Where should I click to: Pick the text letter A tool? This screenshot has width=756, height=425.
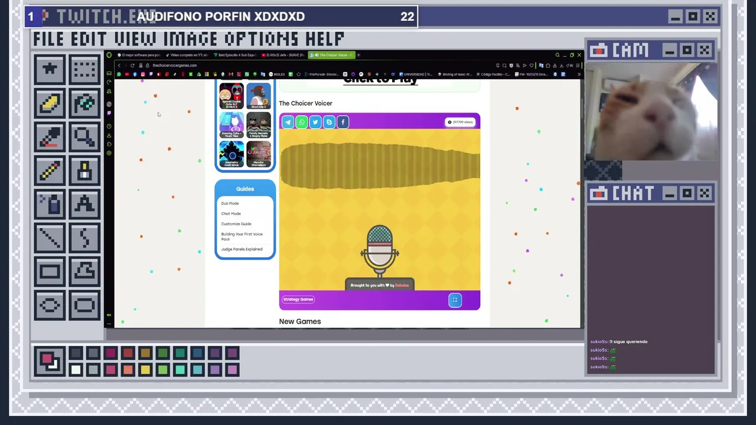tap(84, 205)
